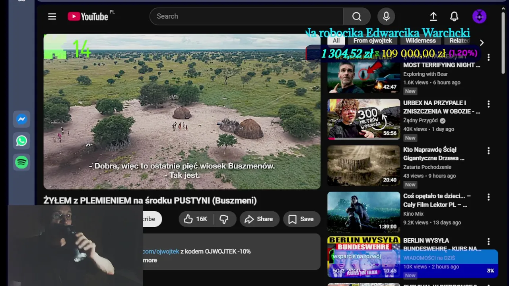This screenshot has width=509, height=286.
Task: Open Spotify from the browser sidebar
Action: coord(21,162)
